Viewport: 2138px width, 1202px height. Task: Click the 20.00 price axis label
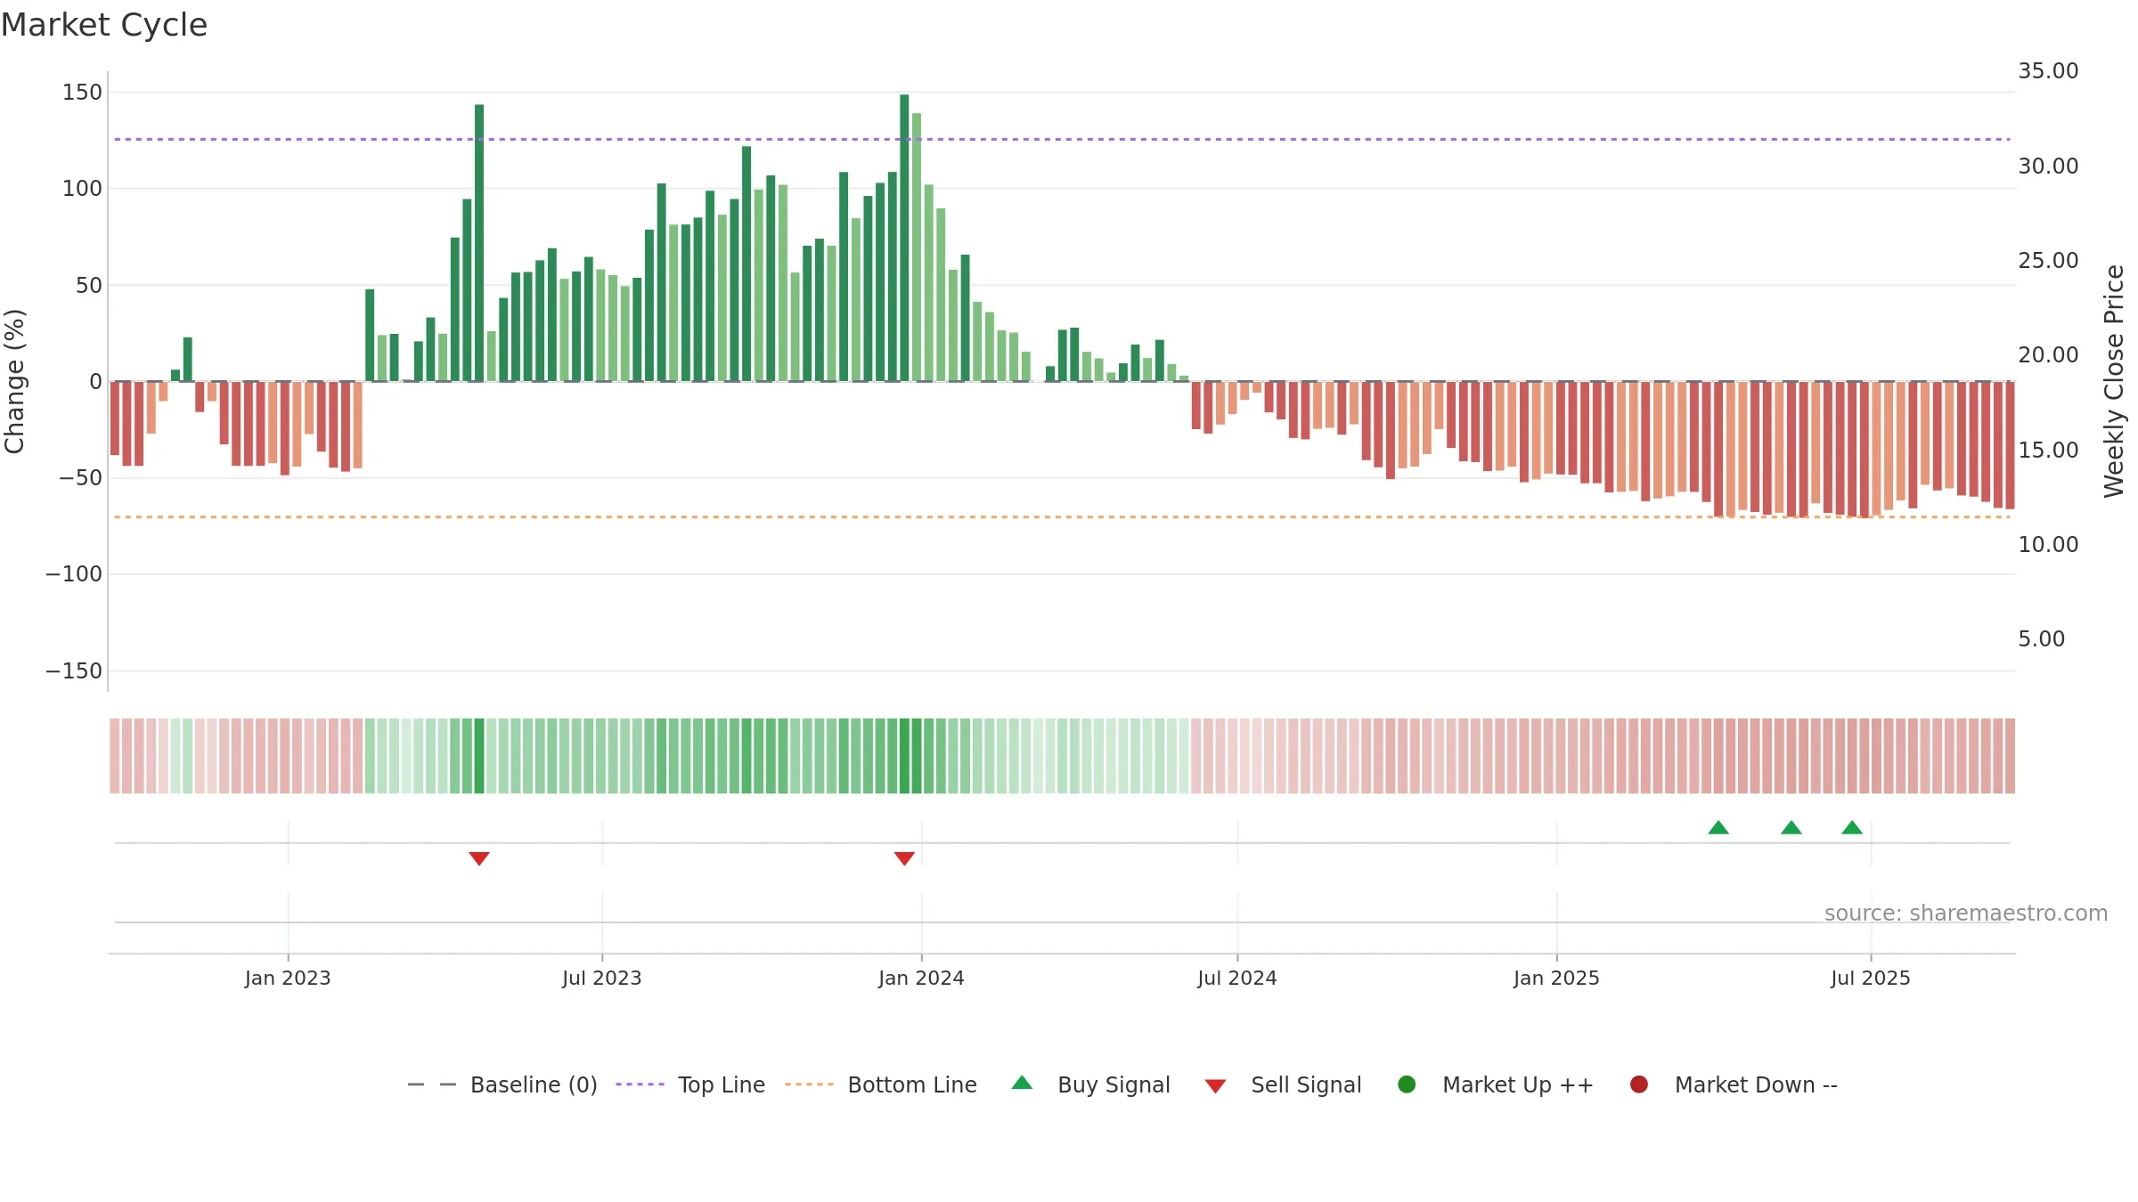click(x=2048, y=355)
